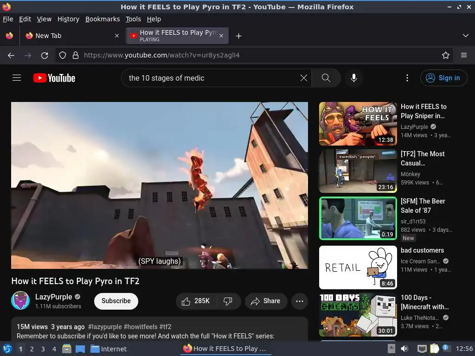Viewport: 475px width, 356px height.
Task: Bookmark this page with star icon
Action: click(x=446, y=56)
